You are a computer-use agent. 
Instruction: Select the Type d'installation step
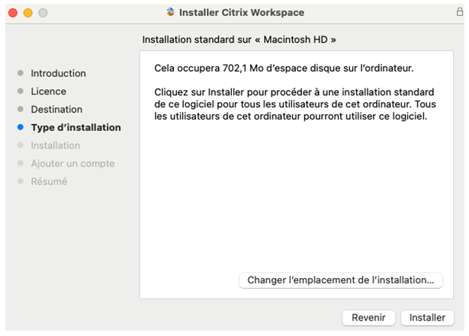(76, 127)
